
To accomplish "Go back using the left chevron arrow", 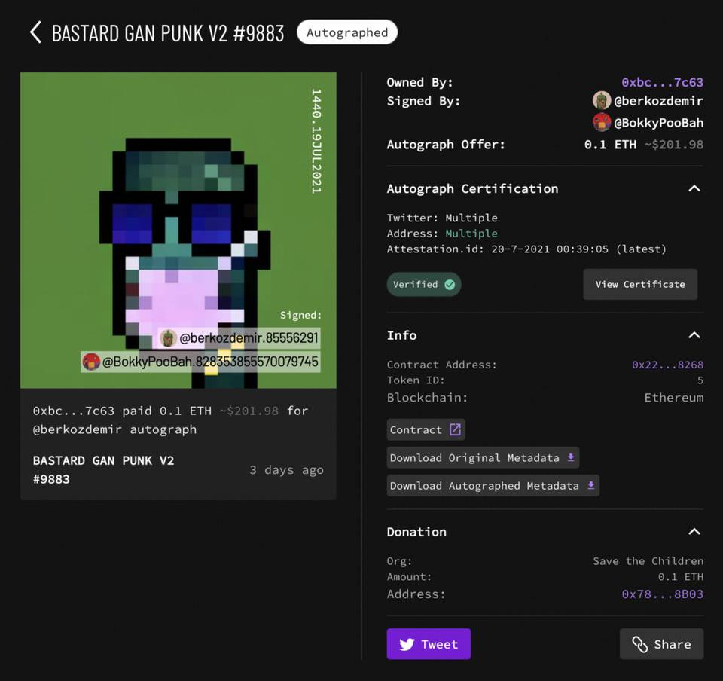I will pyautogui.click(x=35, y=32).
